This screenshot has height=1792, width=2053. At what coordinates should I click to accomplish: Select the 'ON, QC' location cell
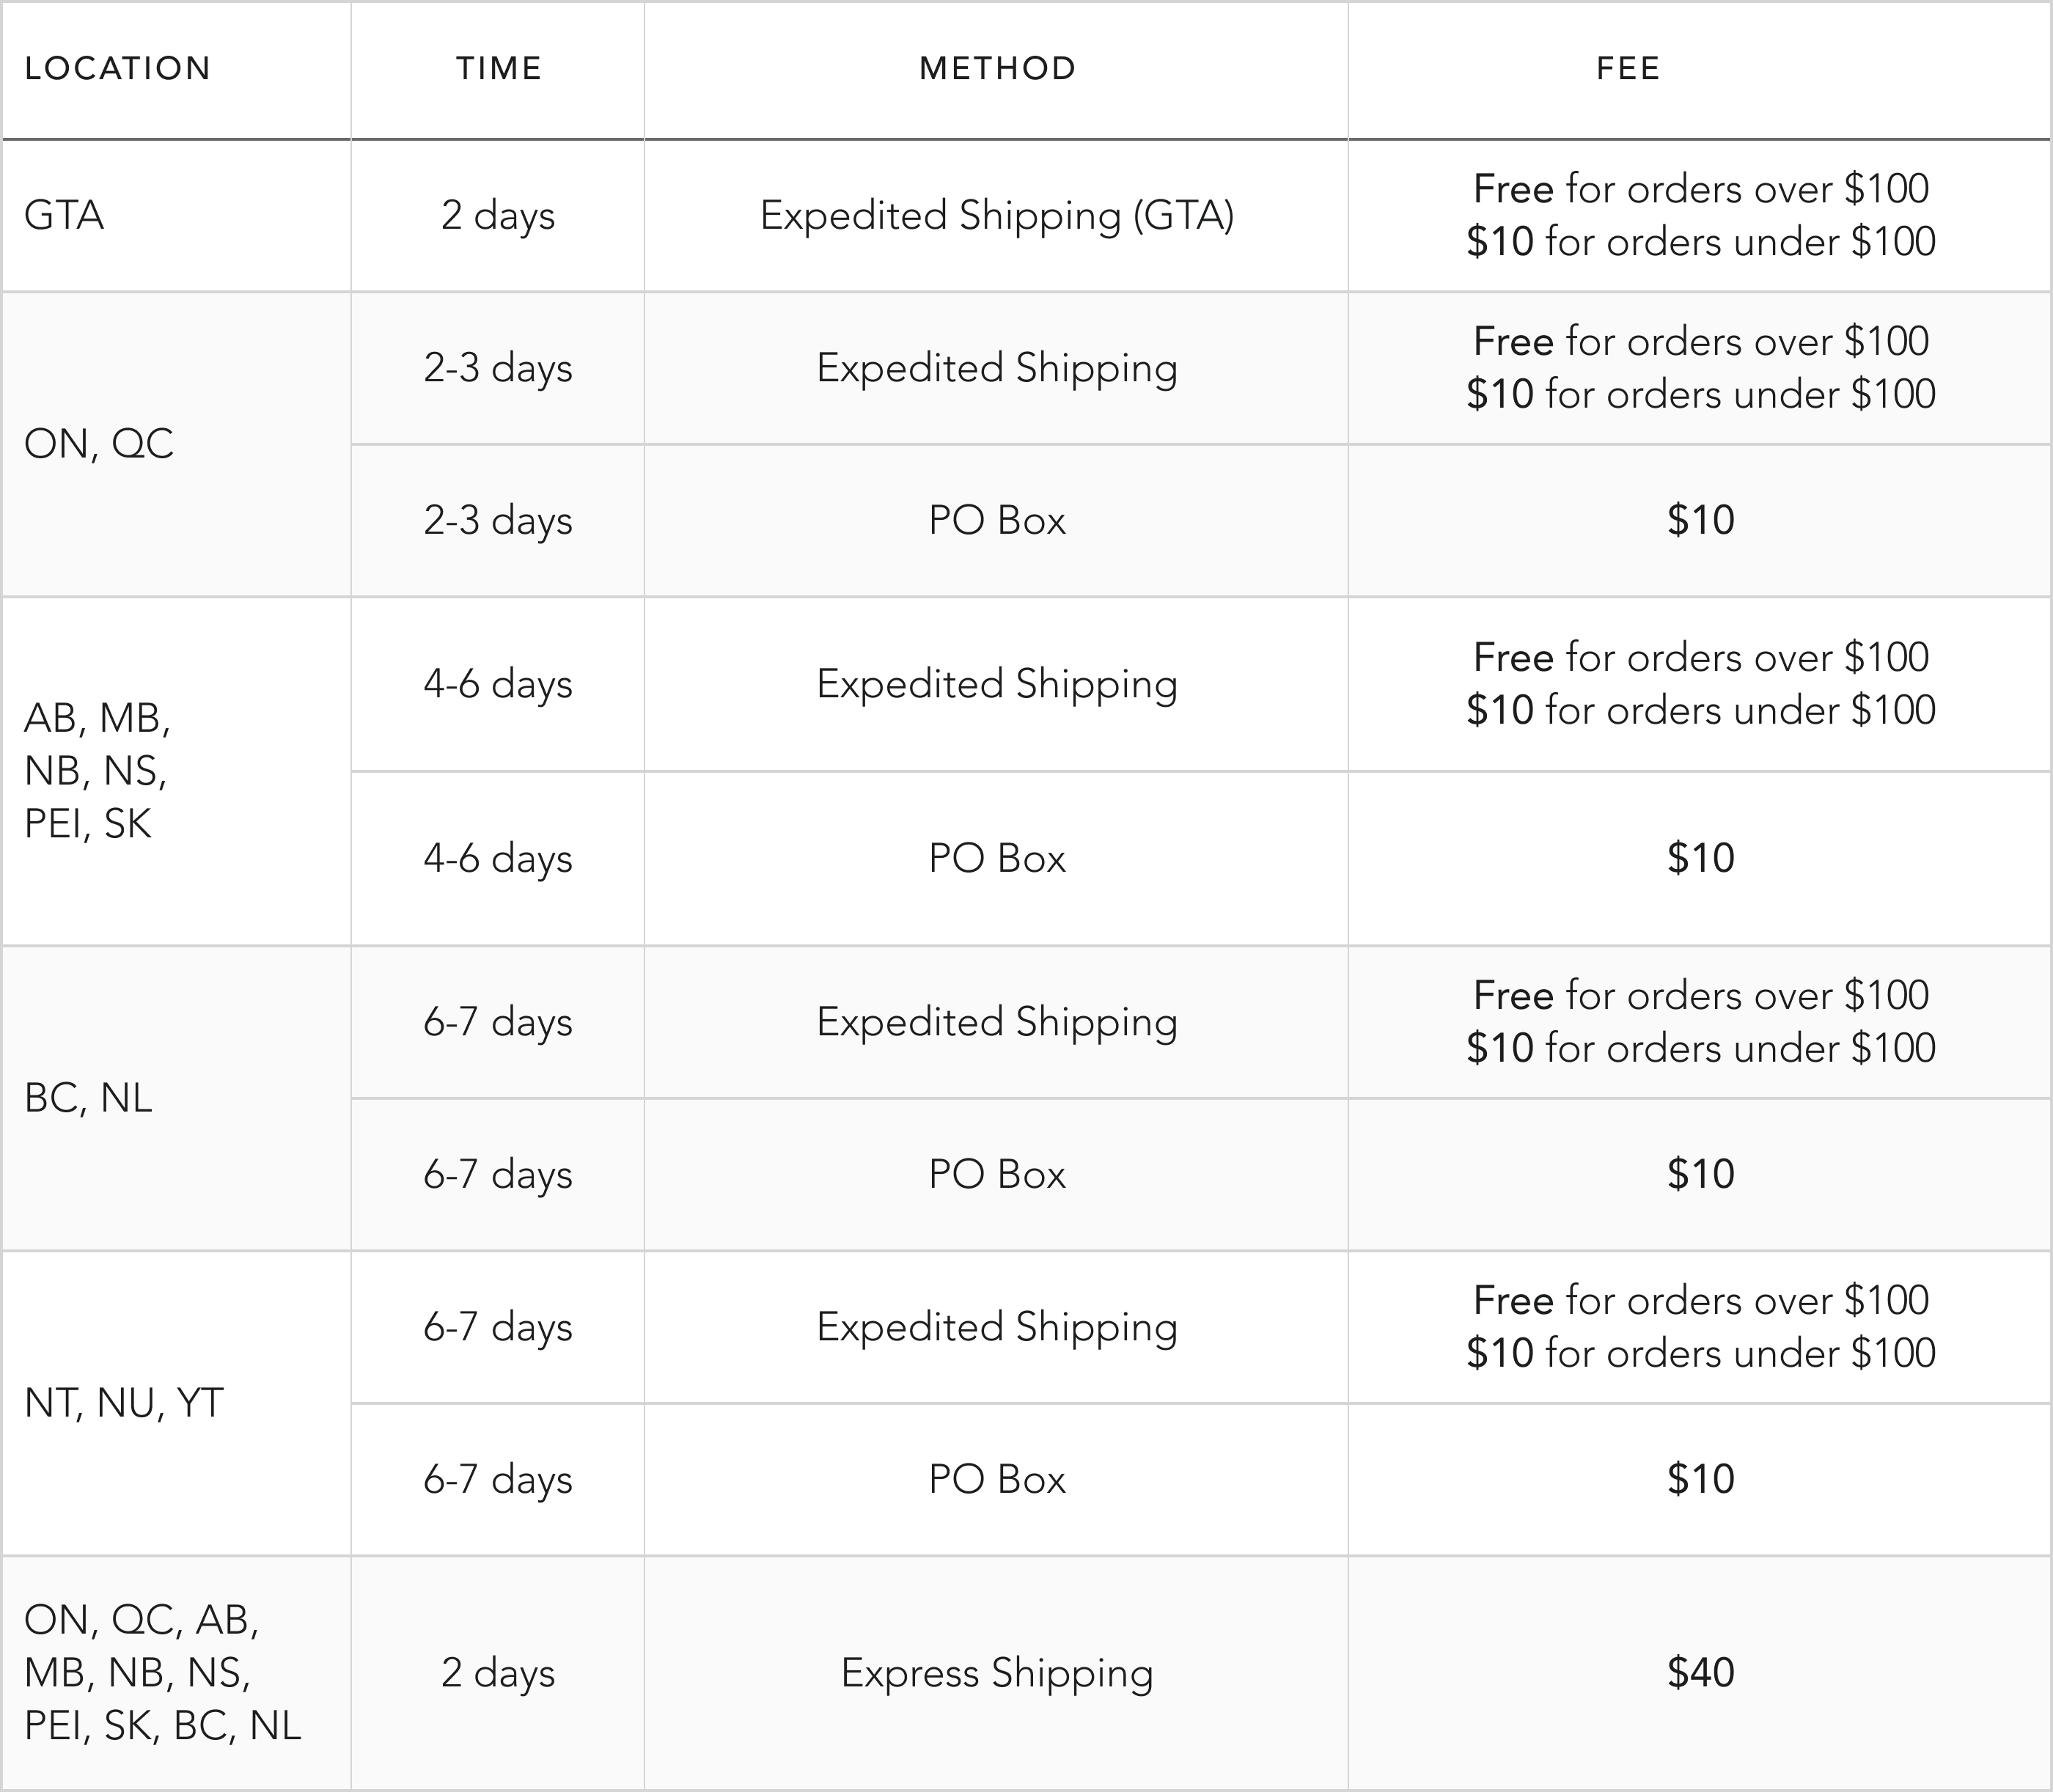click(x=99, y=444)
